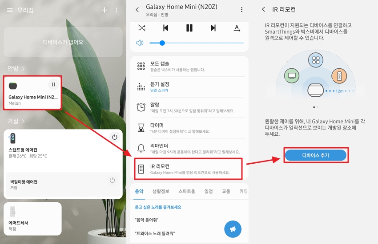Switch to the 일정 tab
The width and height of the screenshot is (378, 244).
pyautogui.click(x=209, y=191)
